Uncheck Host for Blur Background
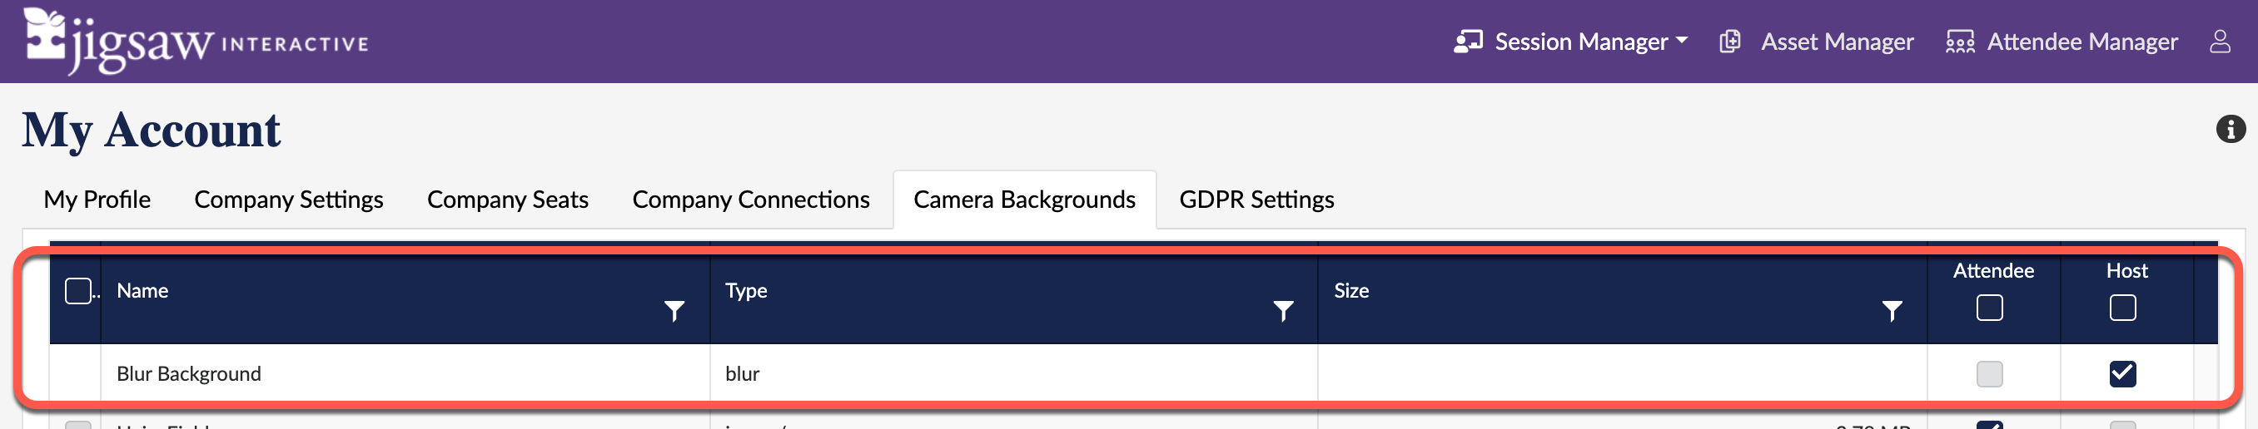 2122,374
